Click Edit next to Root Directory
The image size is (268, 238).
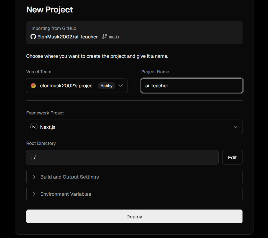coord(232,158)
